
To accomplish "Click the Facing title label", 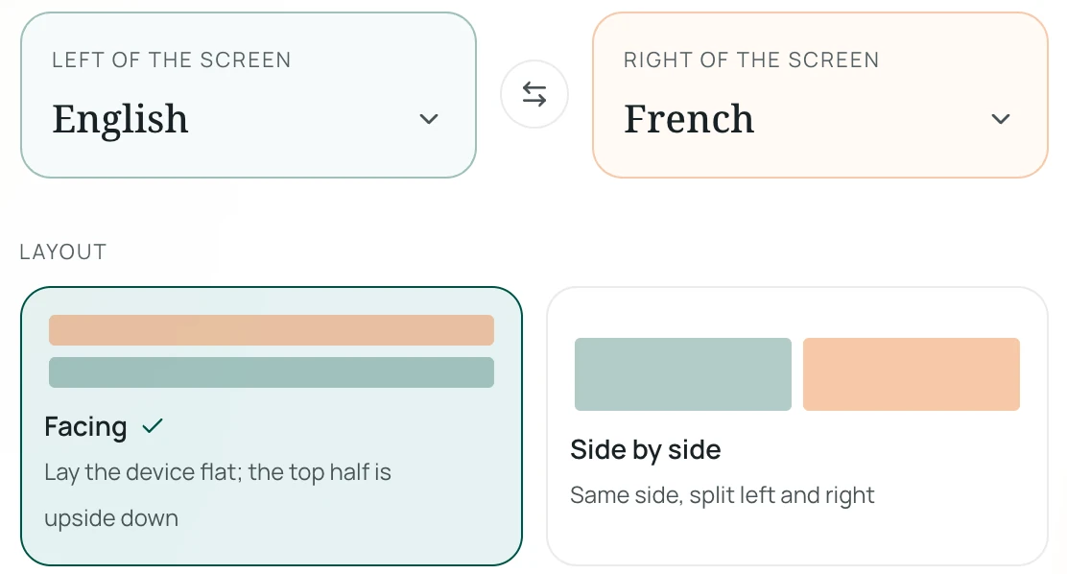I will coord(85,427).
